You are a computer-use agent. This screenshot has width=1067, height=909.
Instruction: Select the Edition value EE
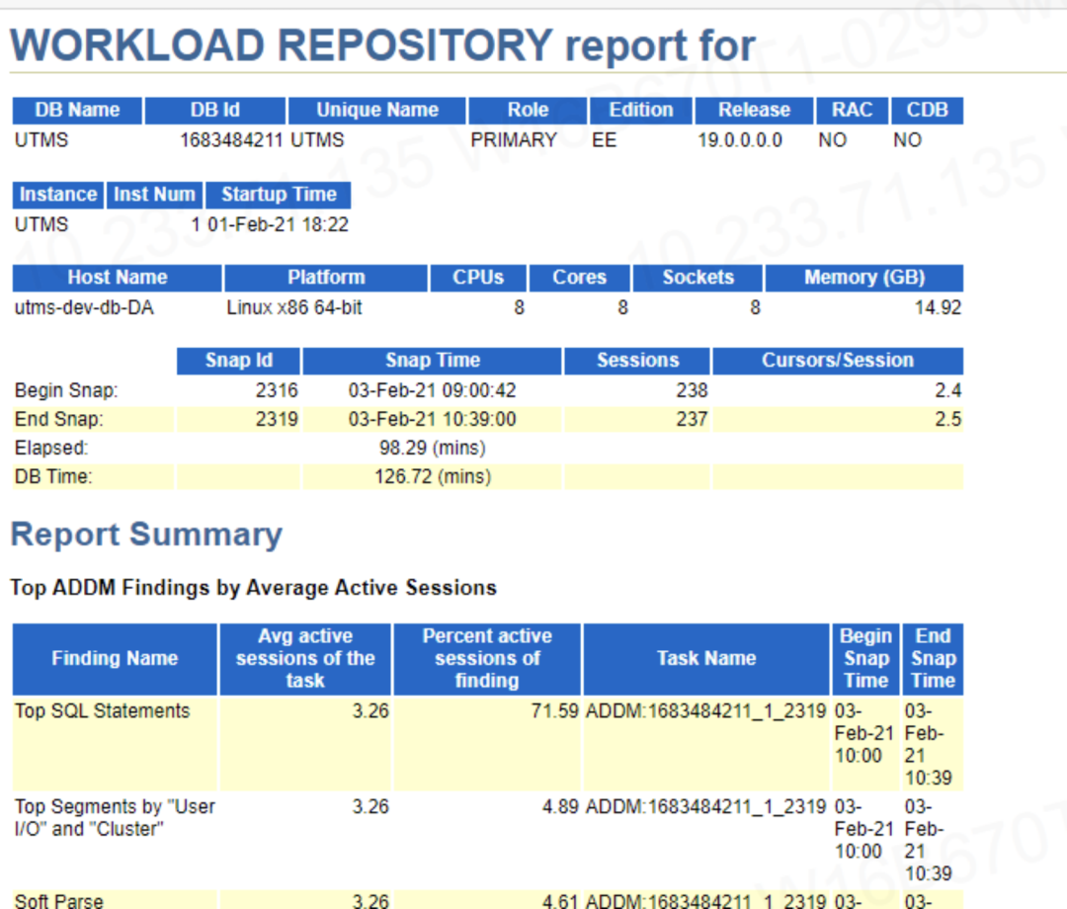pos(604,140)
